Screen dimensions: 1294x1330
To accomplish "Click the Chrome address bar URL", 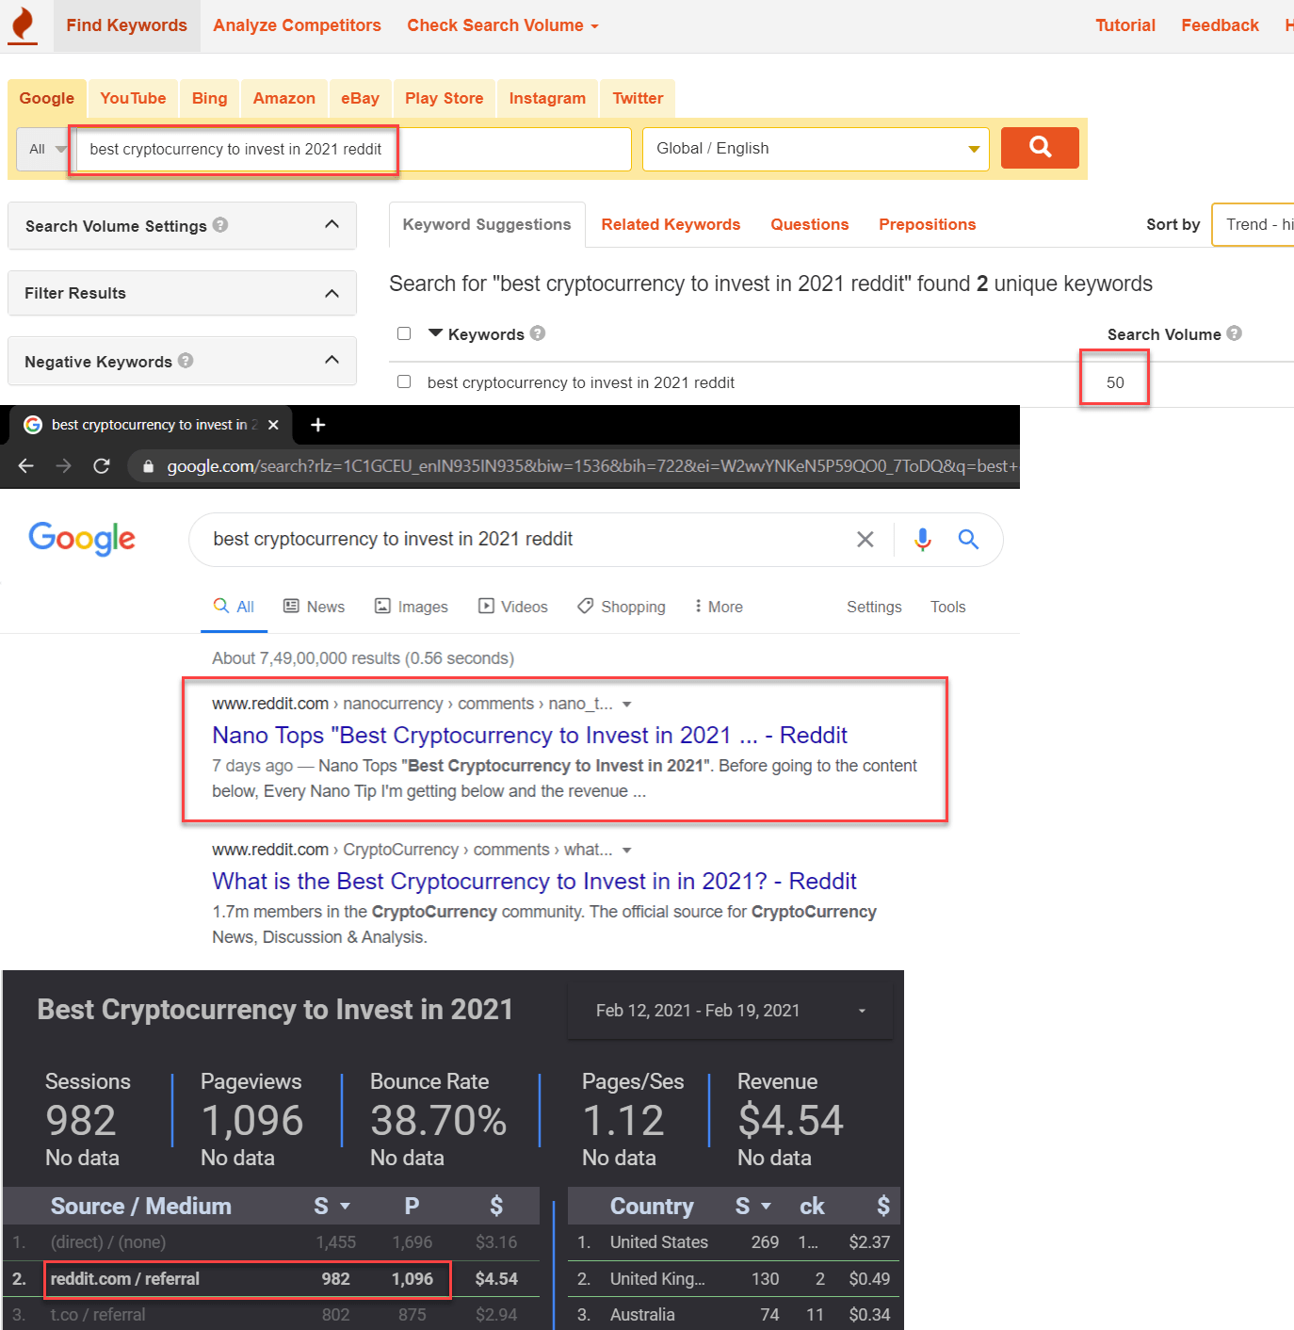I will 591,466.
